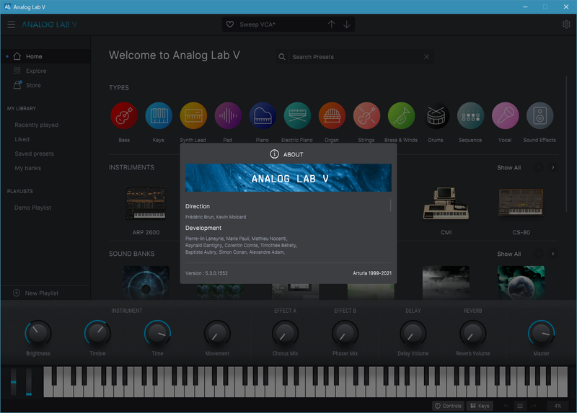Undo with the bottom bar arrow

coord(506,406)
